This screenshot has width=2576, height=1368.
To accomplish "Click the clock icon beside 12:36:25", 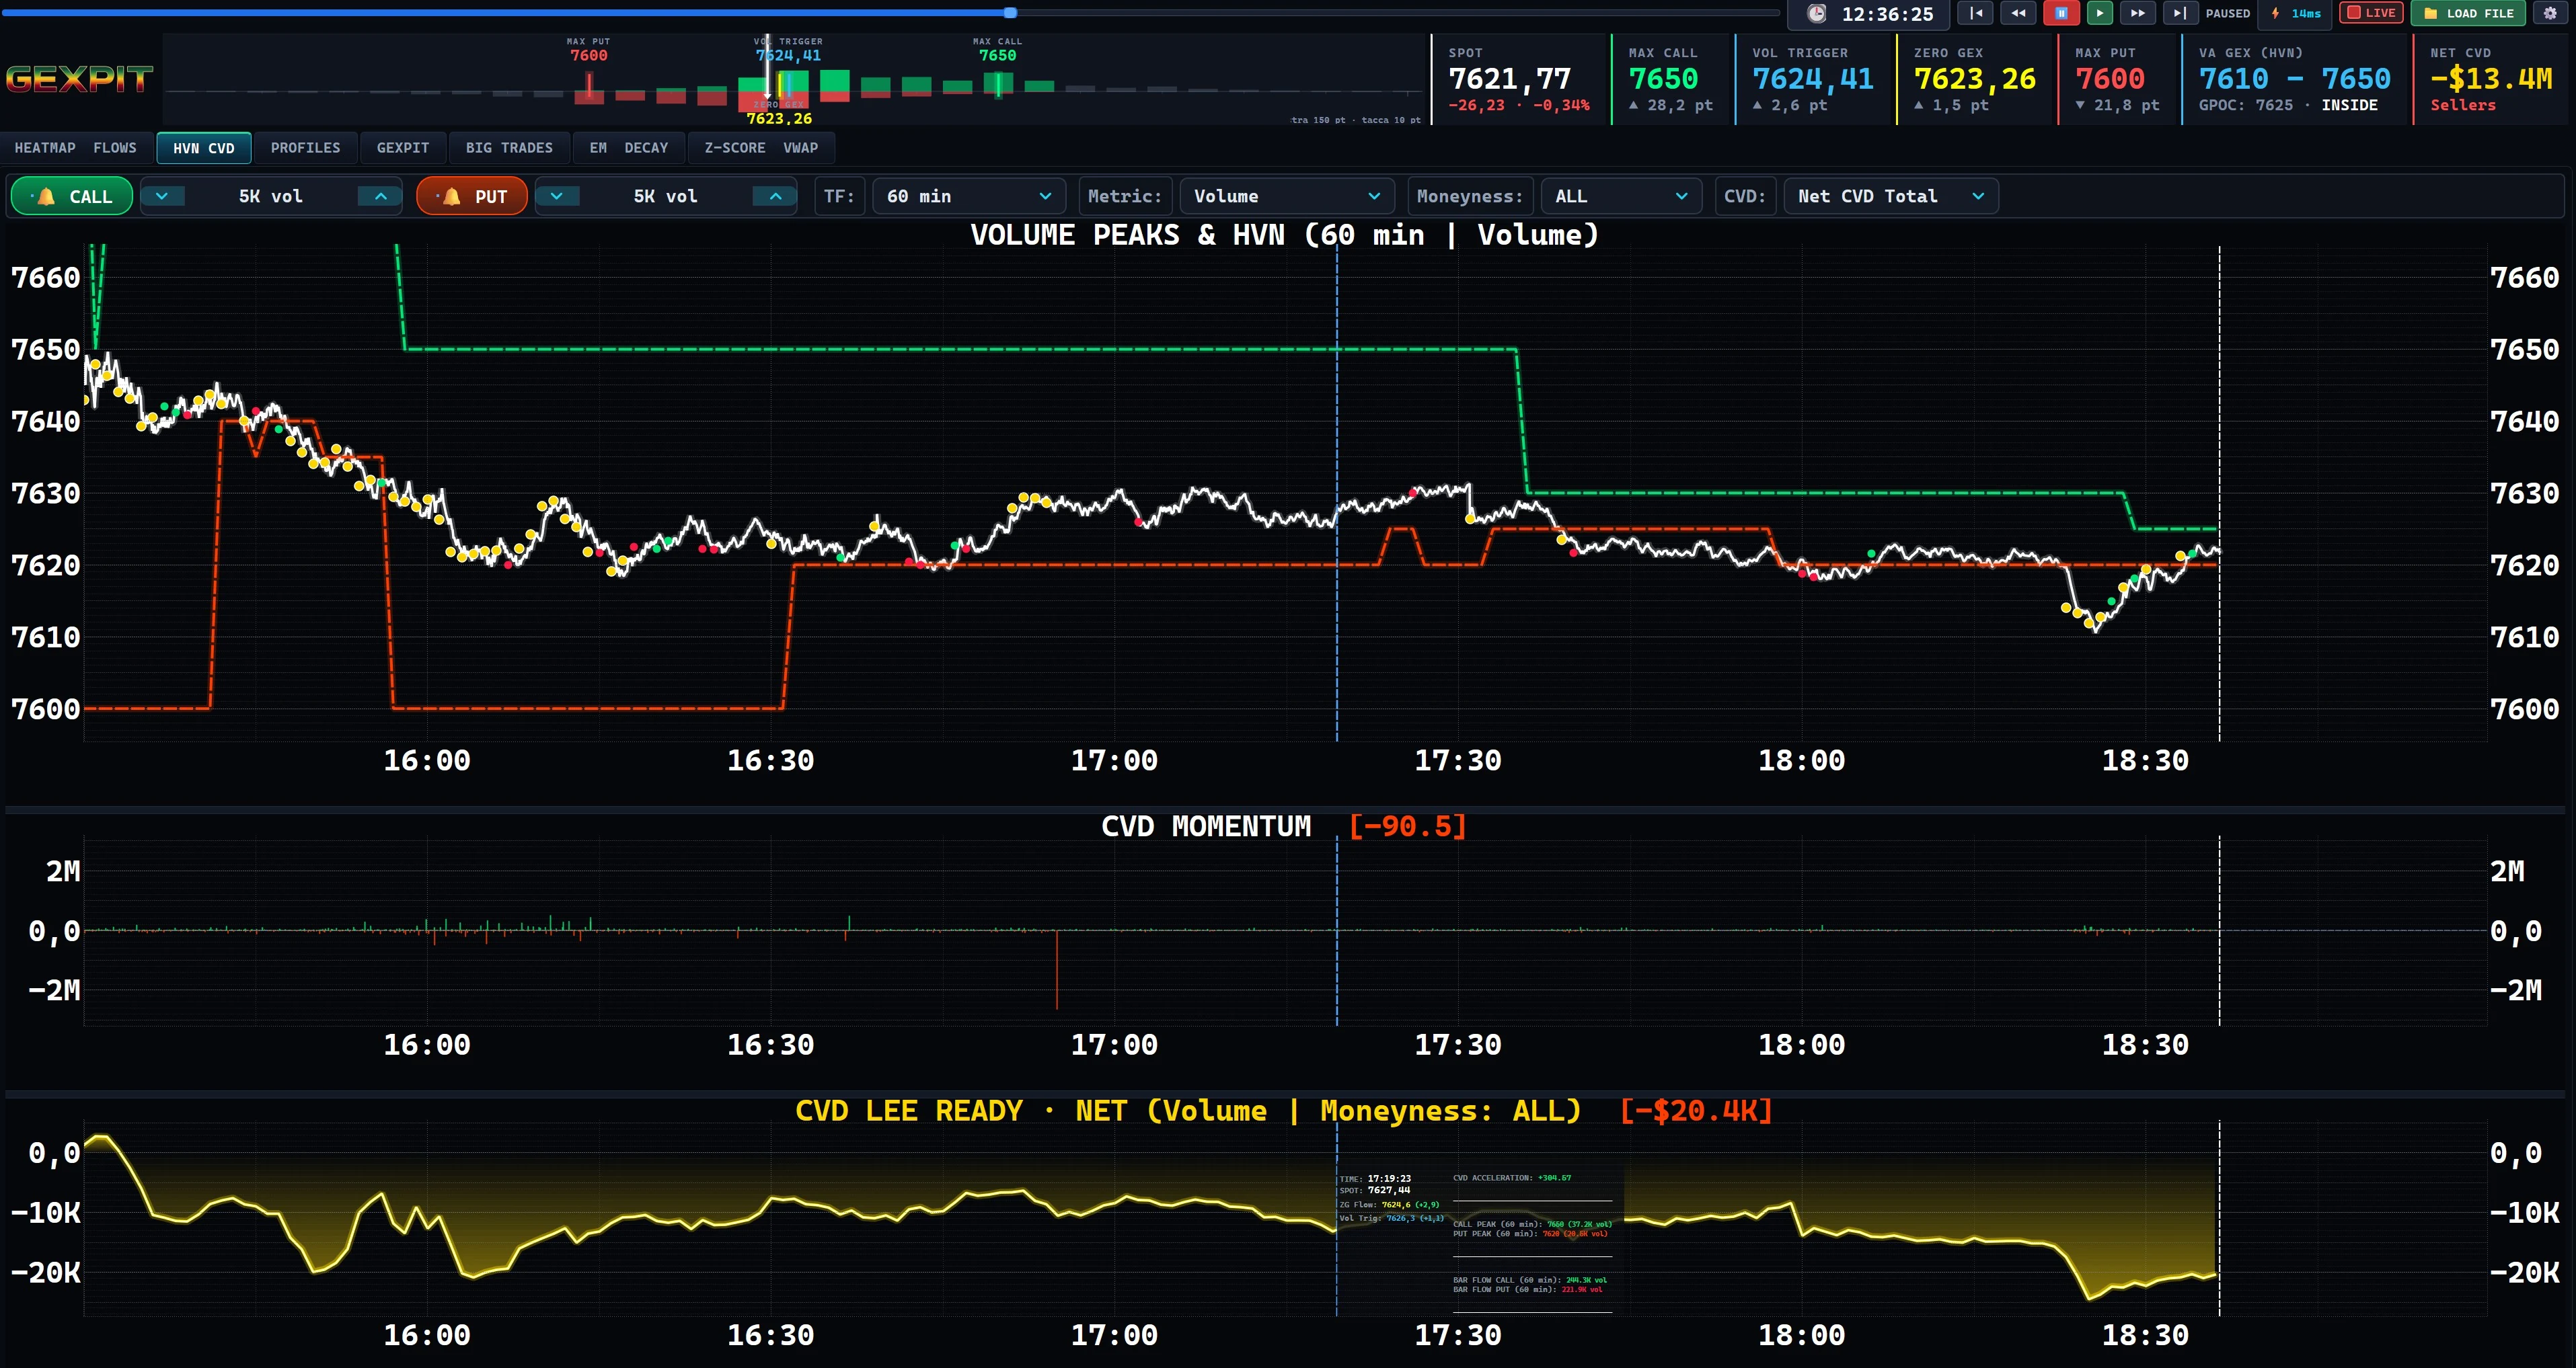I will [x=1817, y=14].
